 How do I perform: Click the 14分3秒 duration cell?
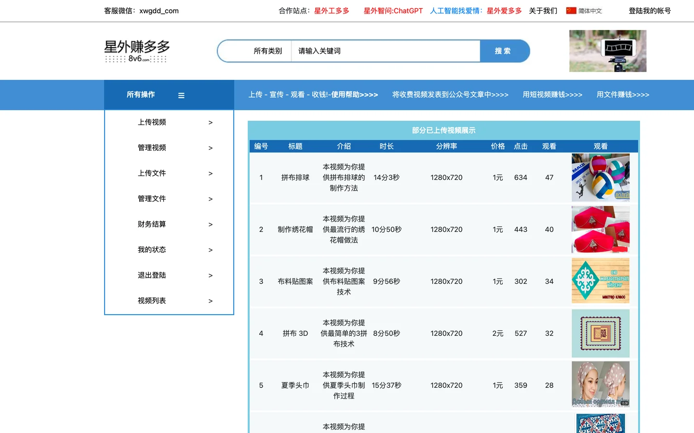387,178
